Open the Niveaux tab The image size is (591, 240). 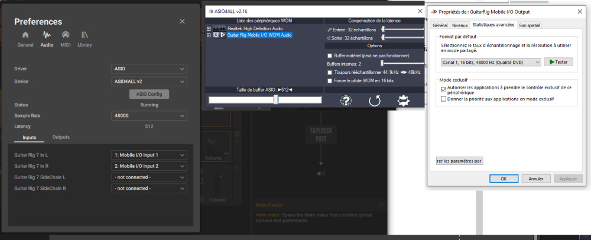(x=459, y=25)
